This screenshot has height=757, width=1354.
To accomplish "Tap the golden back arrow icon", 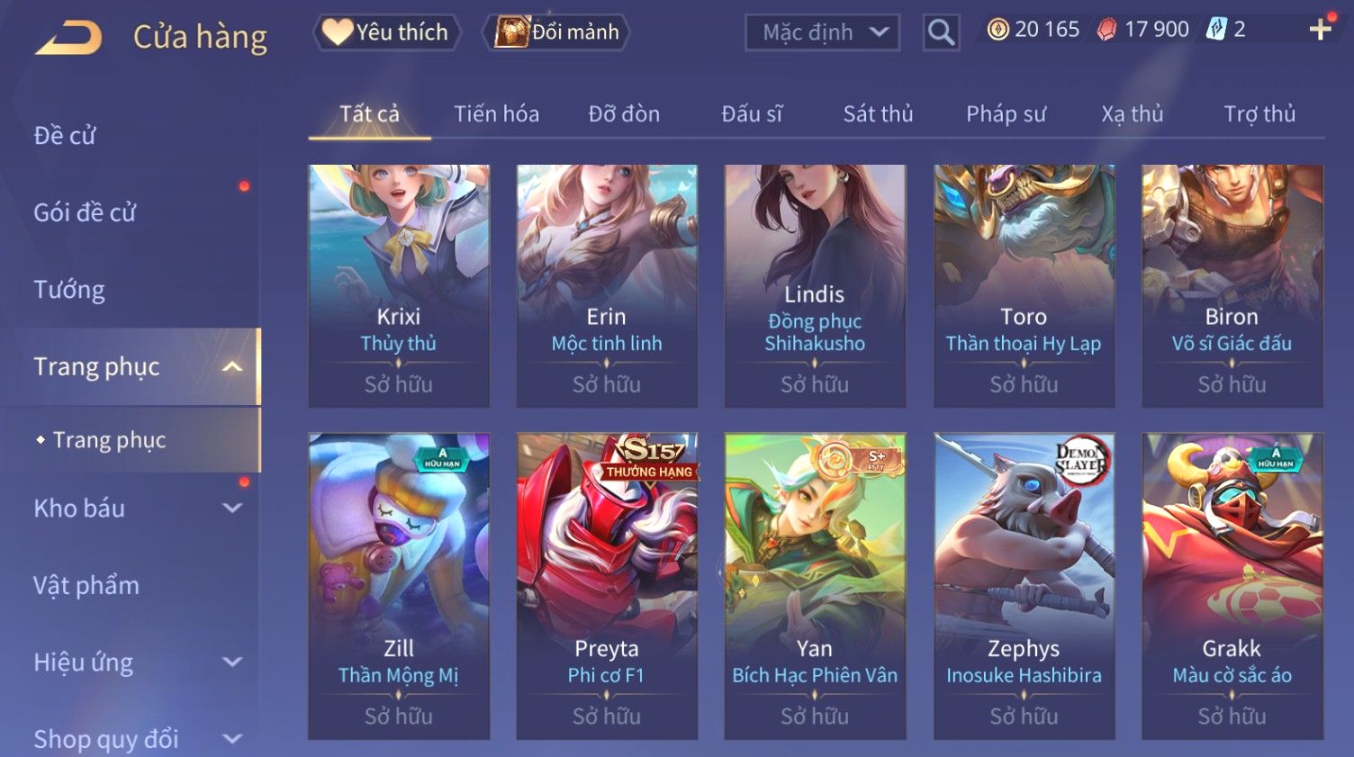I will [68, 38].
